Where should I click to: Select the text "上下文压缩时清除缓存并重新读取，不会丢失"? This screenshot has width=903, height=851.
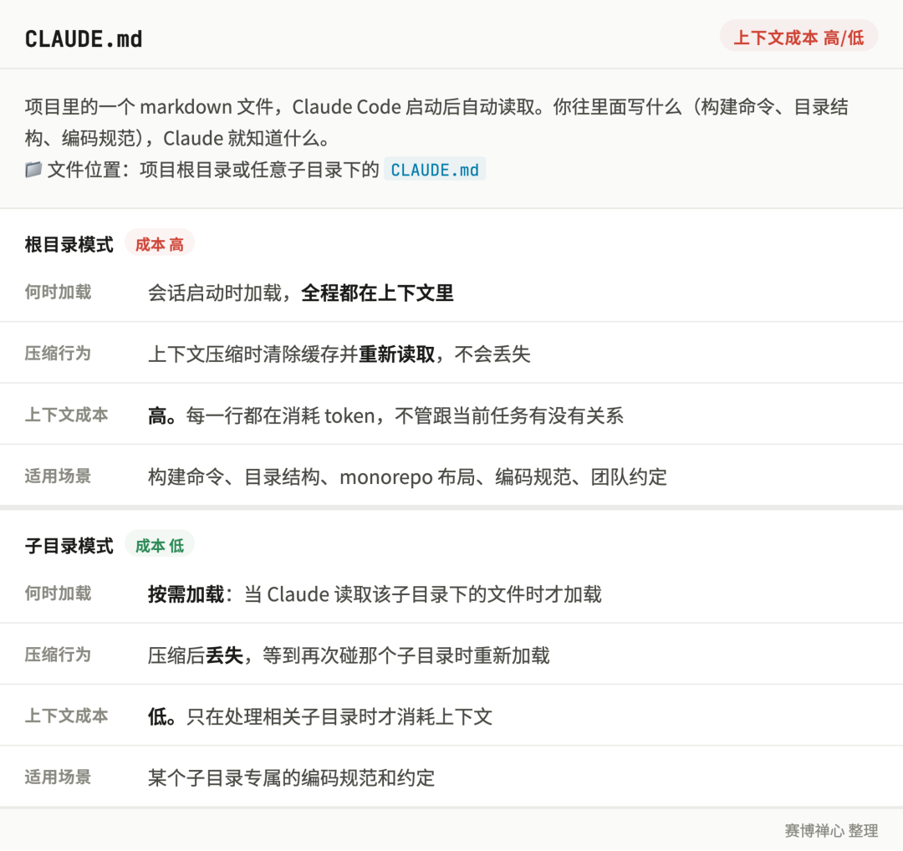pyautogui.click(x=339, y=354)
